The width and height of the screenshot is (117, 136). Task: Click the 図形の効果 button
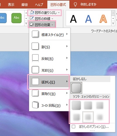click(x=42, y=25)
